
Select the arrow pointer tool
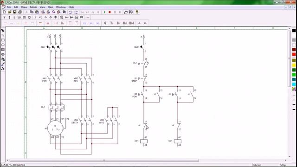pos(3,31)
